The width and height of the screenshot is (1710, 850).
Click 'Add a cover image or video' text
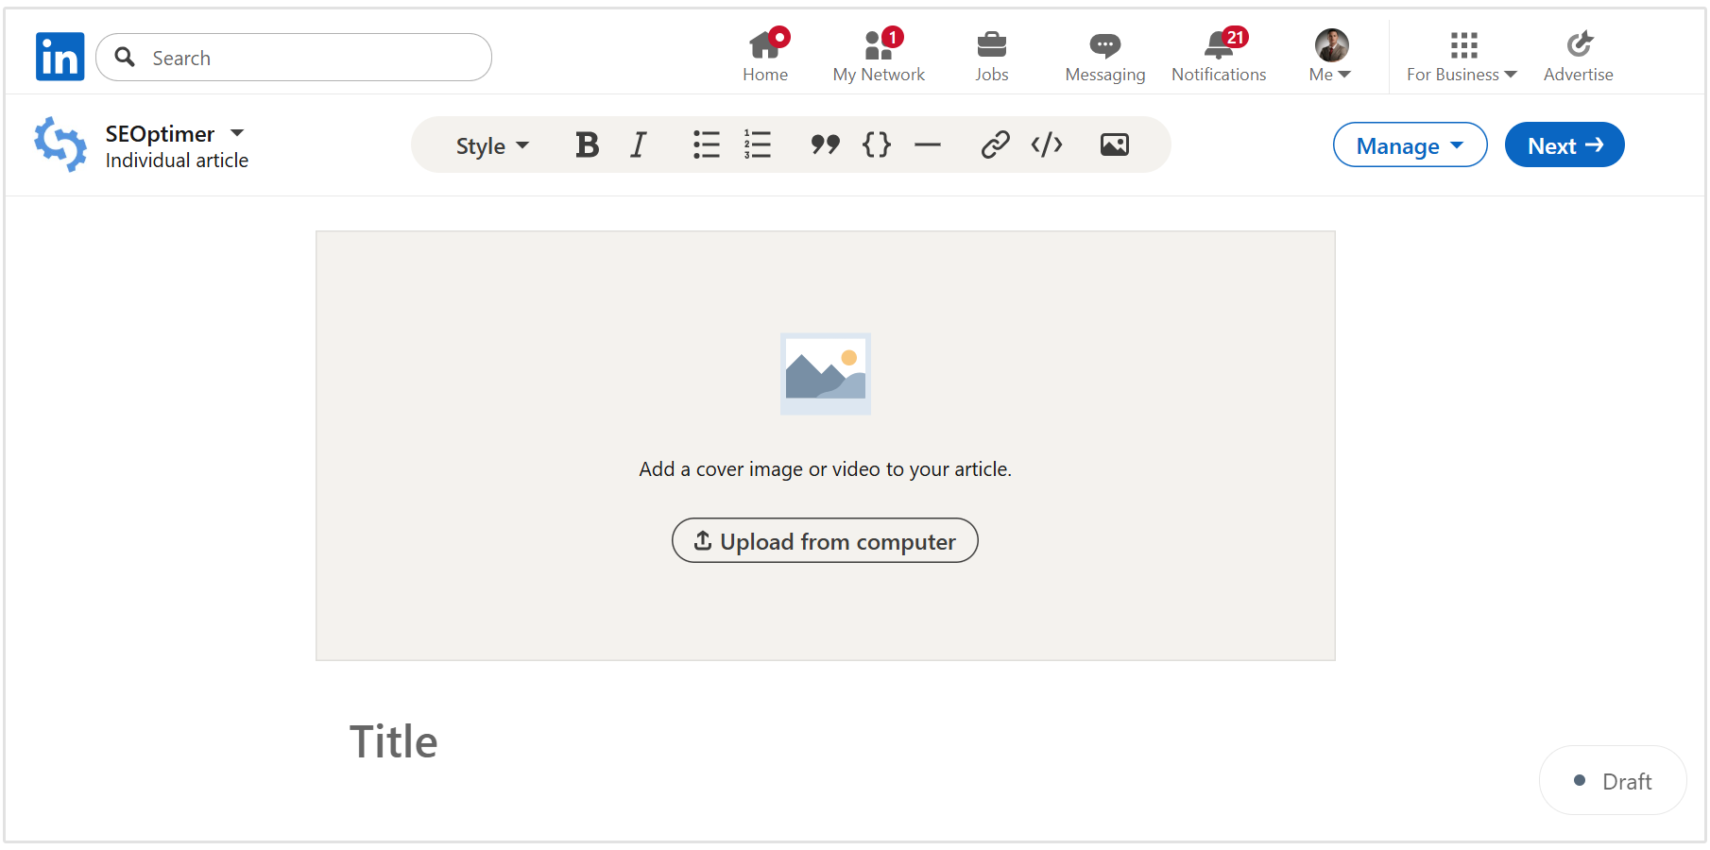click(825, 469)
